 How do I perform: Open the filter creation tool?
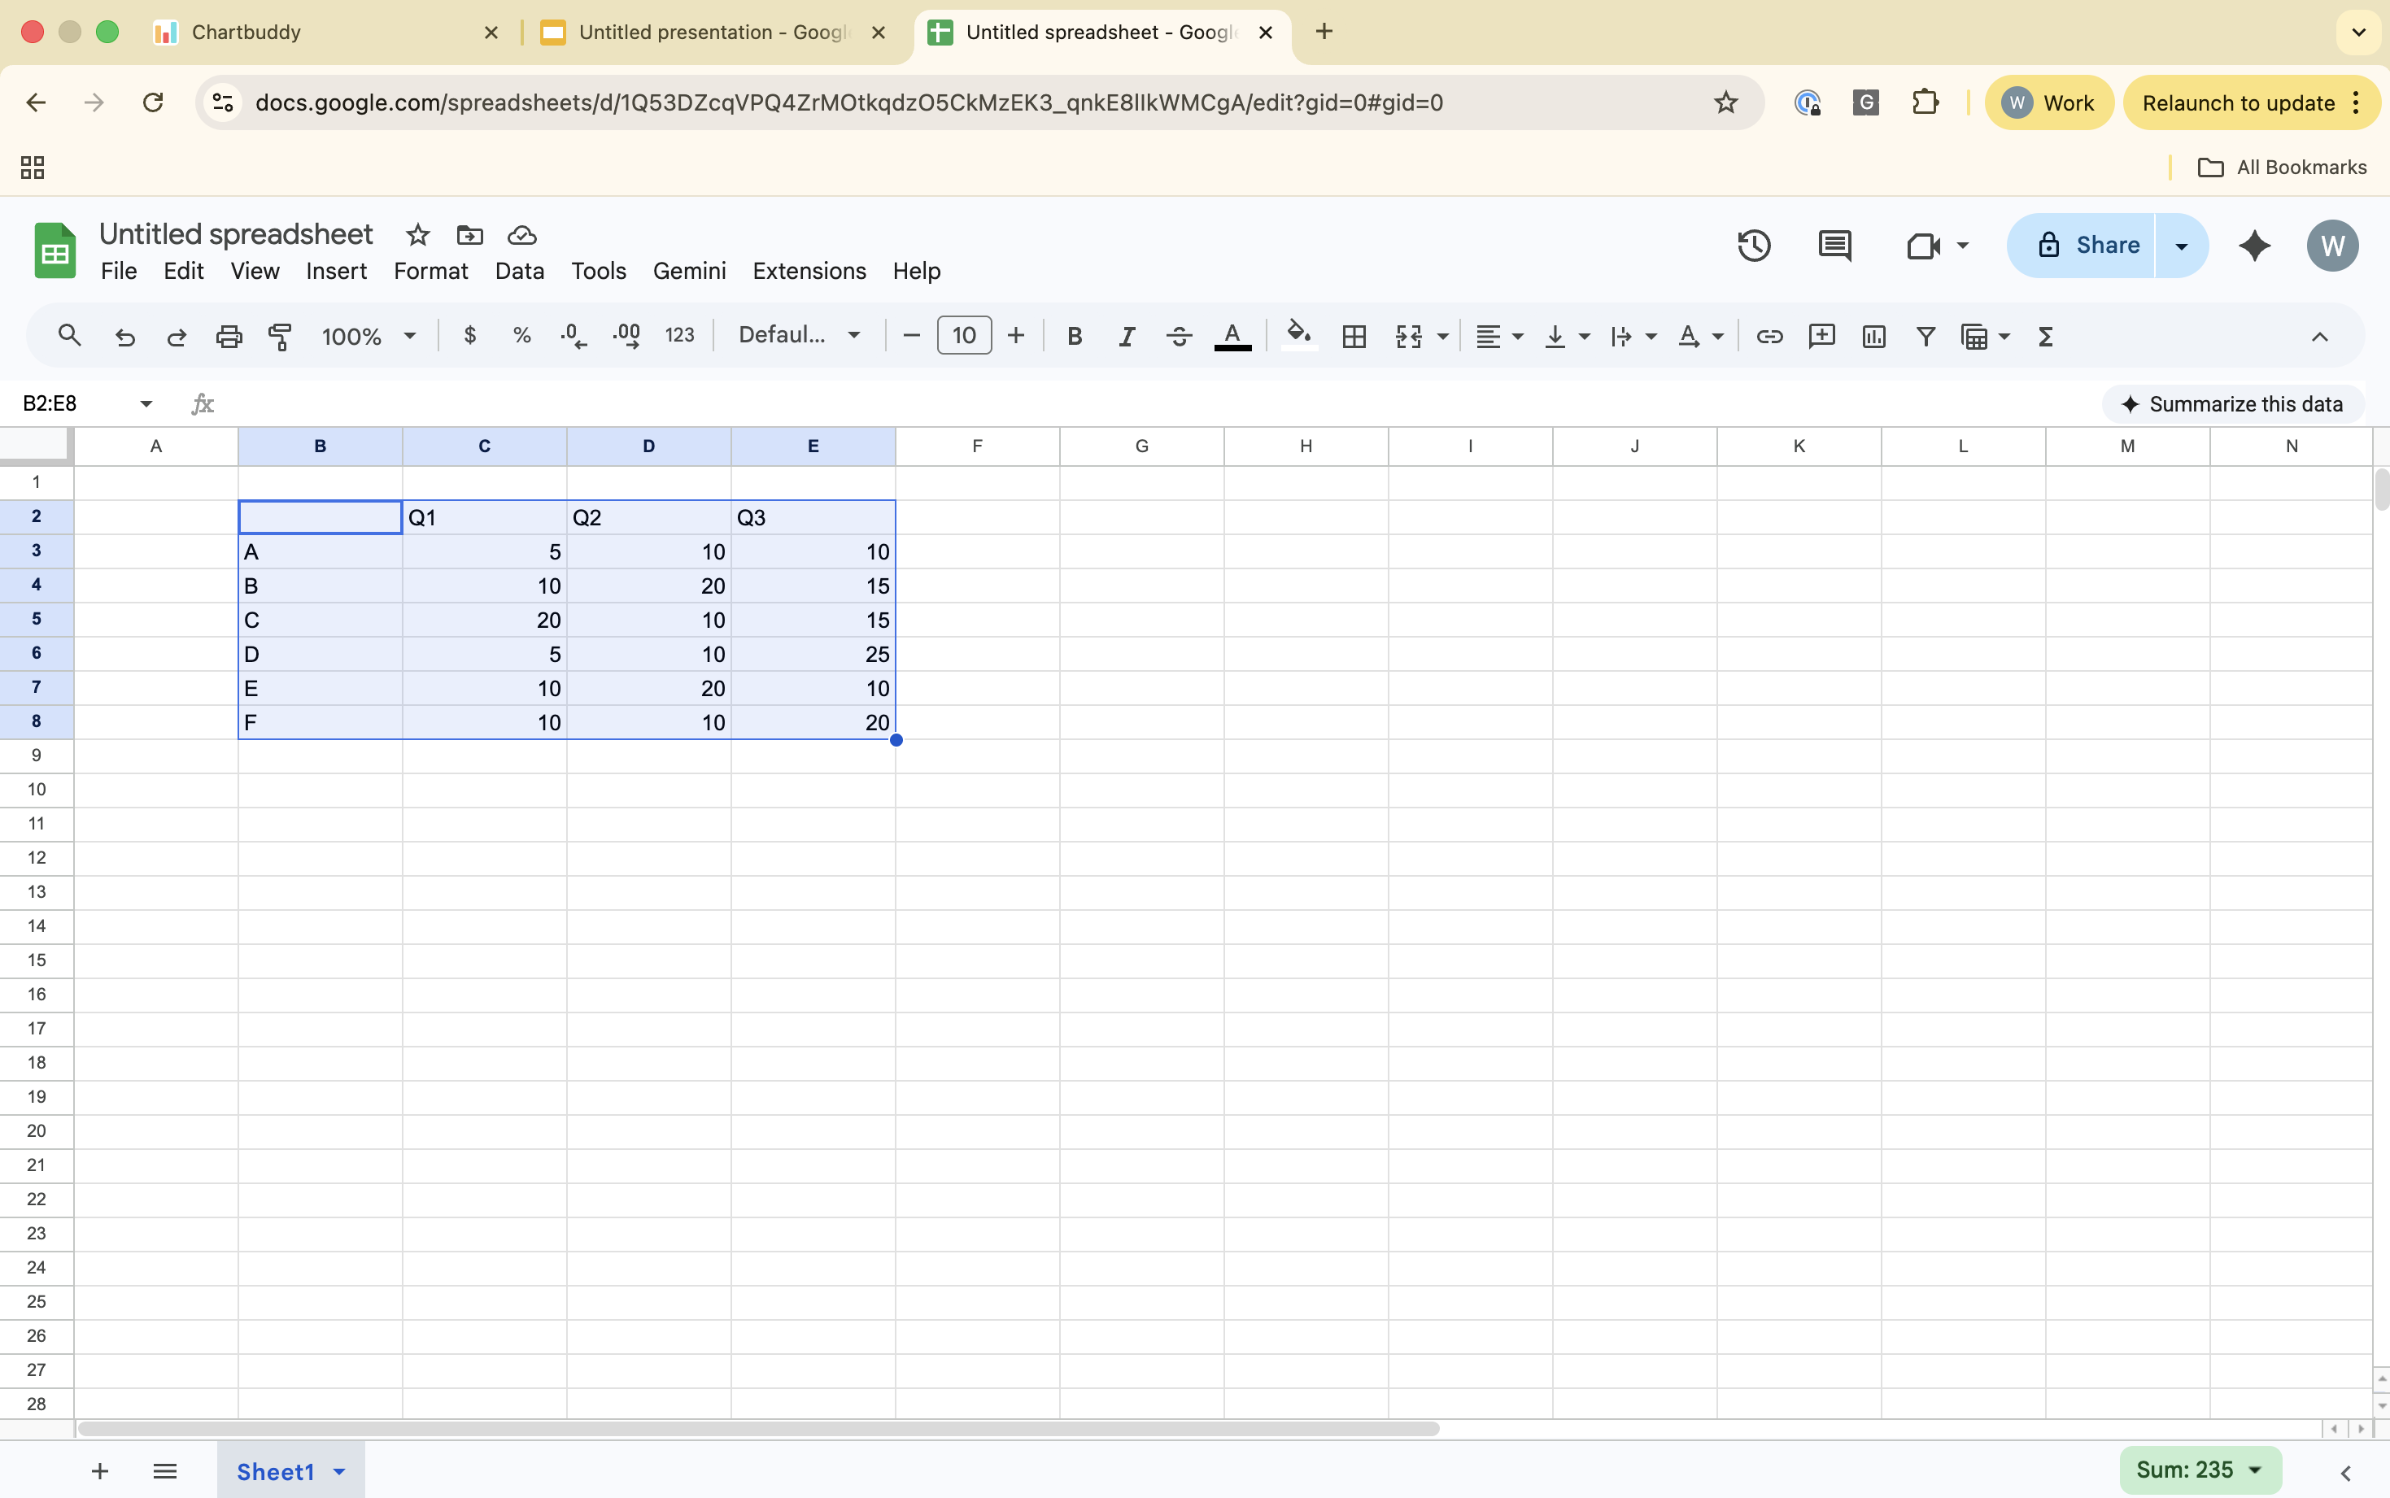click(1925, 337)
